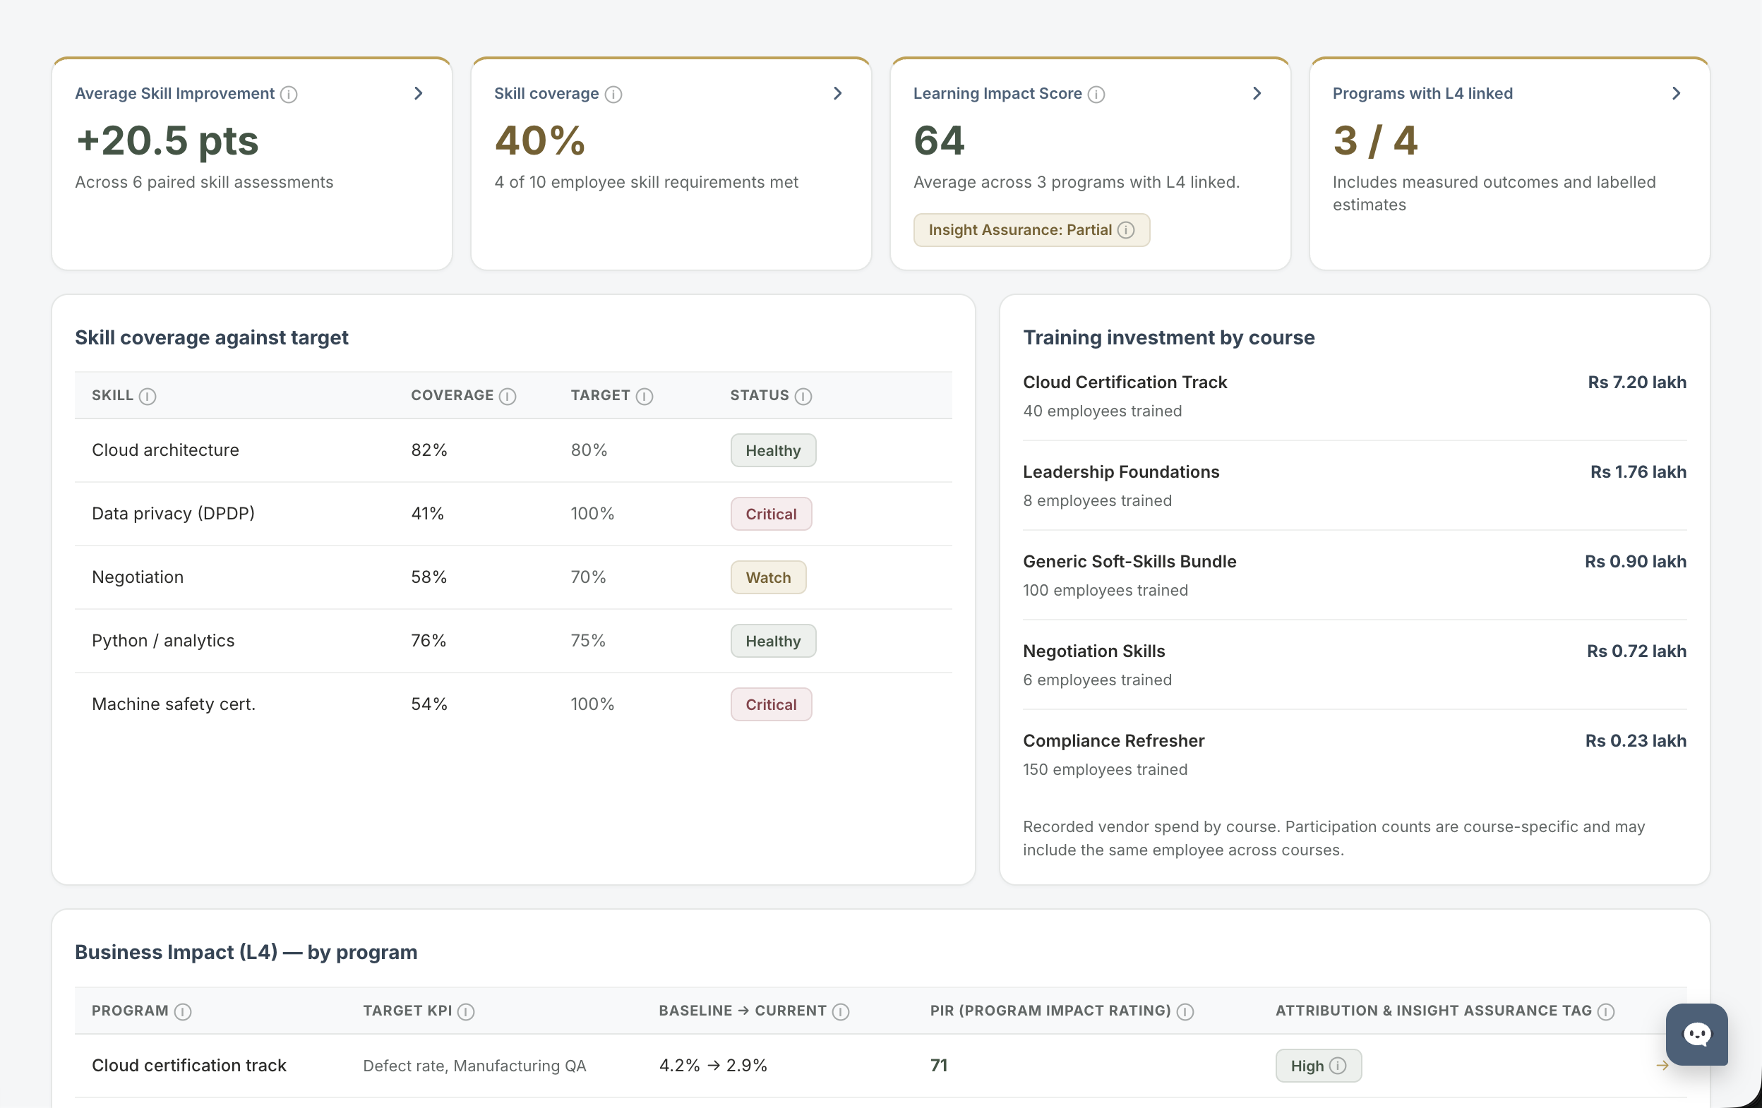Select Data privacy (DPDP) skill name
Screen dimensions: 1762x1108
coord(174,513)
